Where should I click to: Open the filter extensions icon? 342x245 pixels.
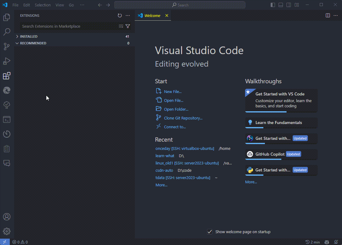pos(128,26)
